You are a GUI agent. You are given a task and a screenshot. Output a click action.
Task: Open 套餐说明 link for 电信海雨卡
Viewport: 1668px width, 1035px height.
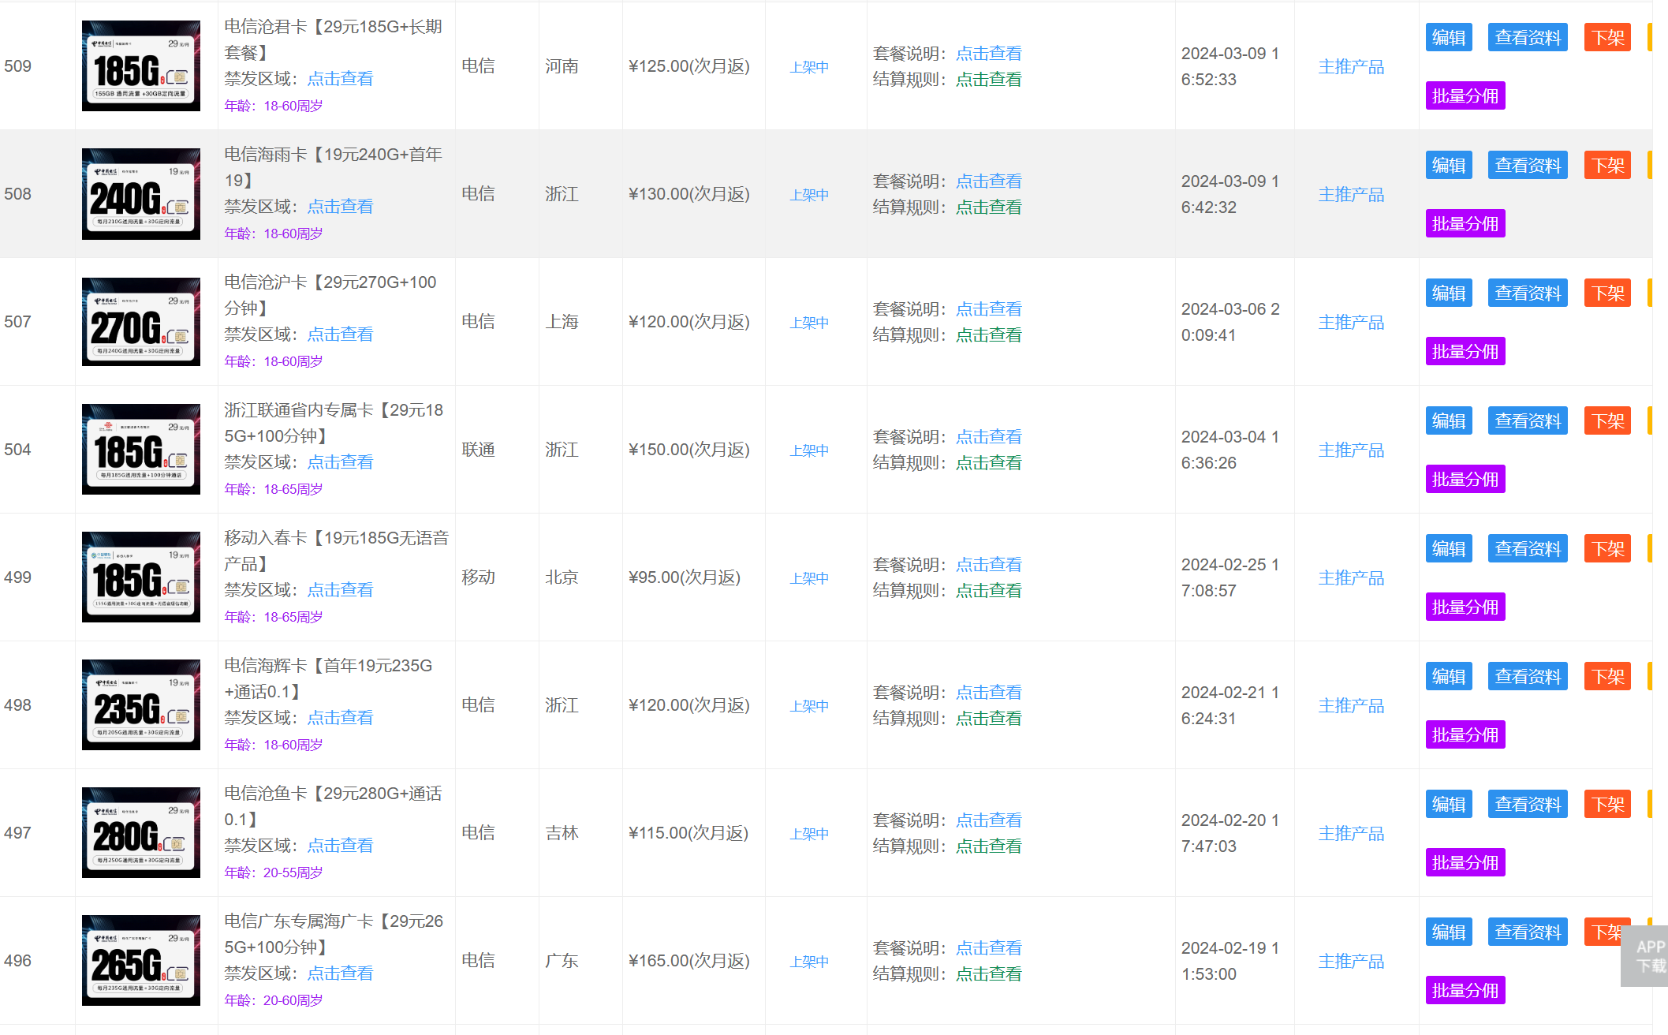coord(988,181)
